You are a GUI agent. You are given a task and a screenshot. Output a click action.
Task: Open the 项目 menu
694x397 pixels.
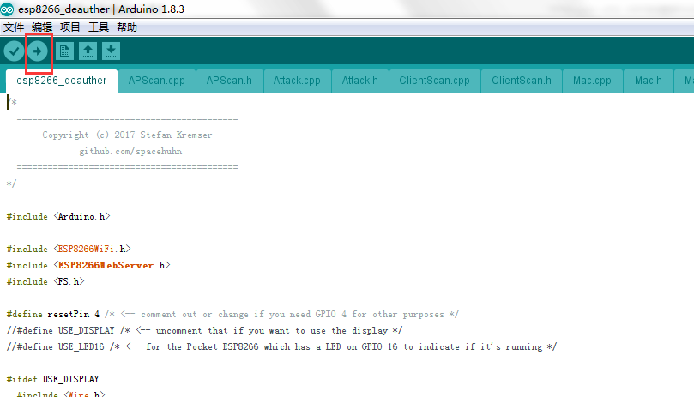(x=70, y=27)
